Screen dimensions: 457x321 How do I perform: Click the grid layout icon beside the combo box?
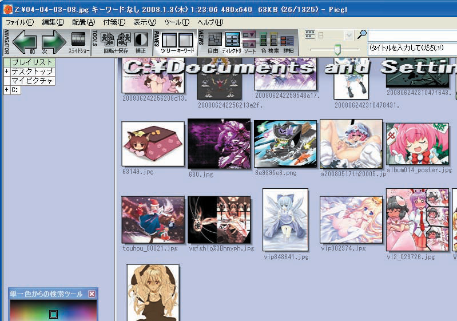(x=310, y=34)
